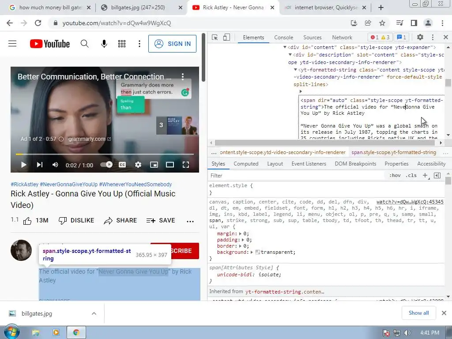Switch to the Network panel tab
452x339 pixels.
tap(342, 38)
